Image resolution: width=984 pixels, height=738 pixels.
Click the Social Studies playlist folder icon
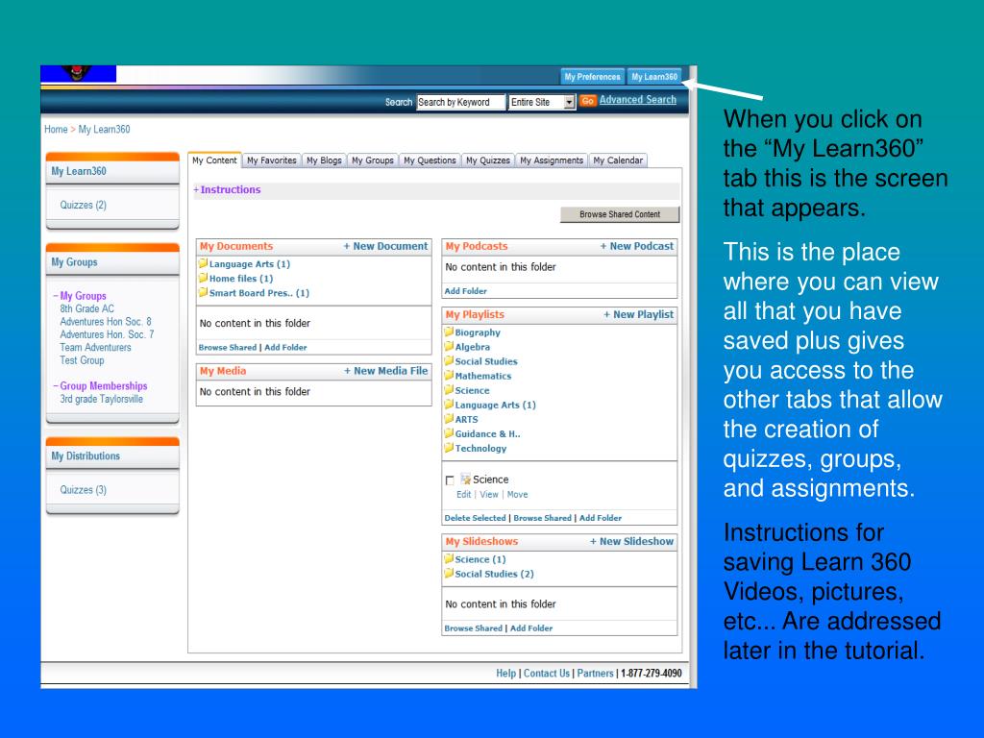[449, 360]
